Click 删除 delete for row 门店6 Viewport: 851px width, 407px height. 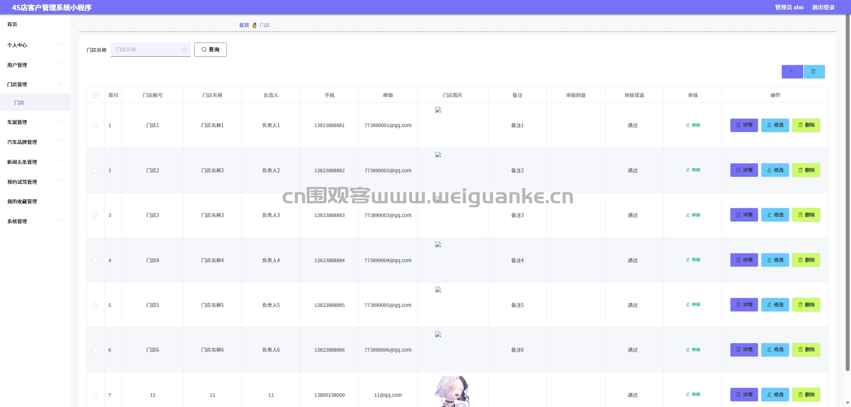click(x=806, y=350)
